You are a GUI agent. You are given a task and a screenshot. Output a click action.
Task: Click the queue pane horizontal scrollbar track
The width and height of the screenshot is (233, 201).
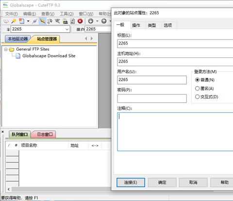(61, 189)
